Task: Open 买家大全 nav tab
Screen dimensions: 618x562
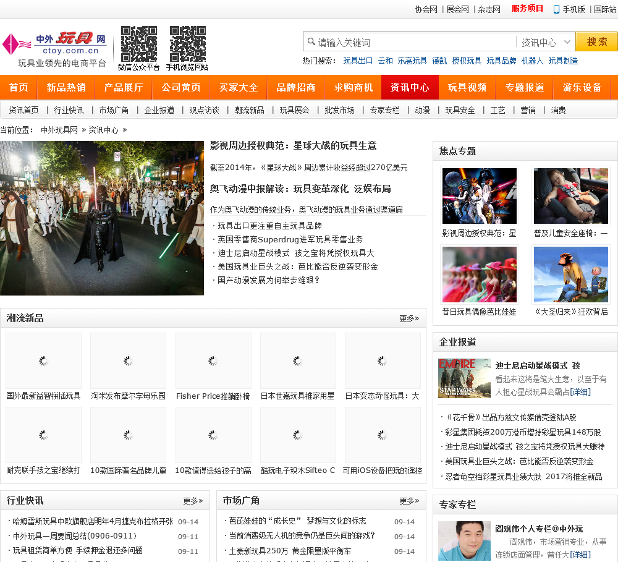Action: [x=239, y=87]
